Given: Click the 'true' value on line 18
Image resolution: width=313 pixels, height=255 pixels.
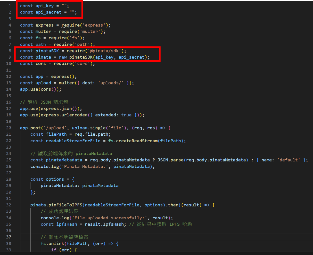Looking at the screenshot, I should coord(126,115).
